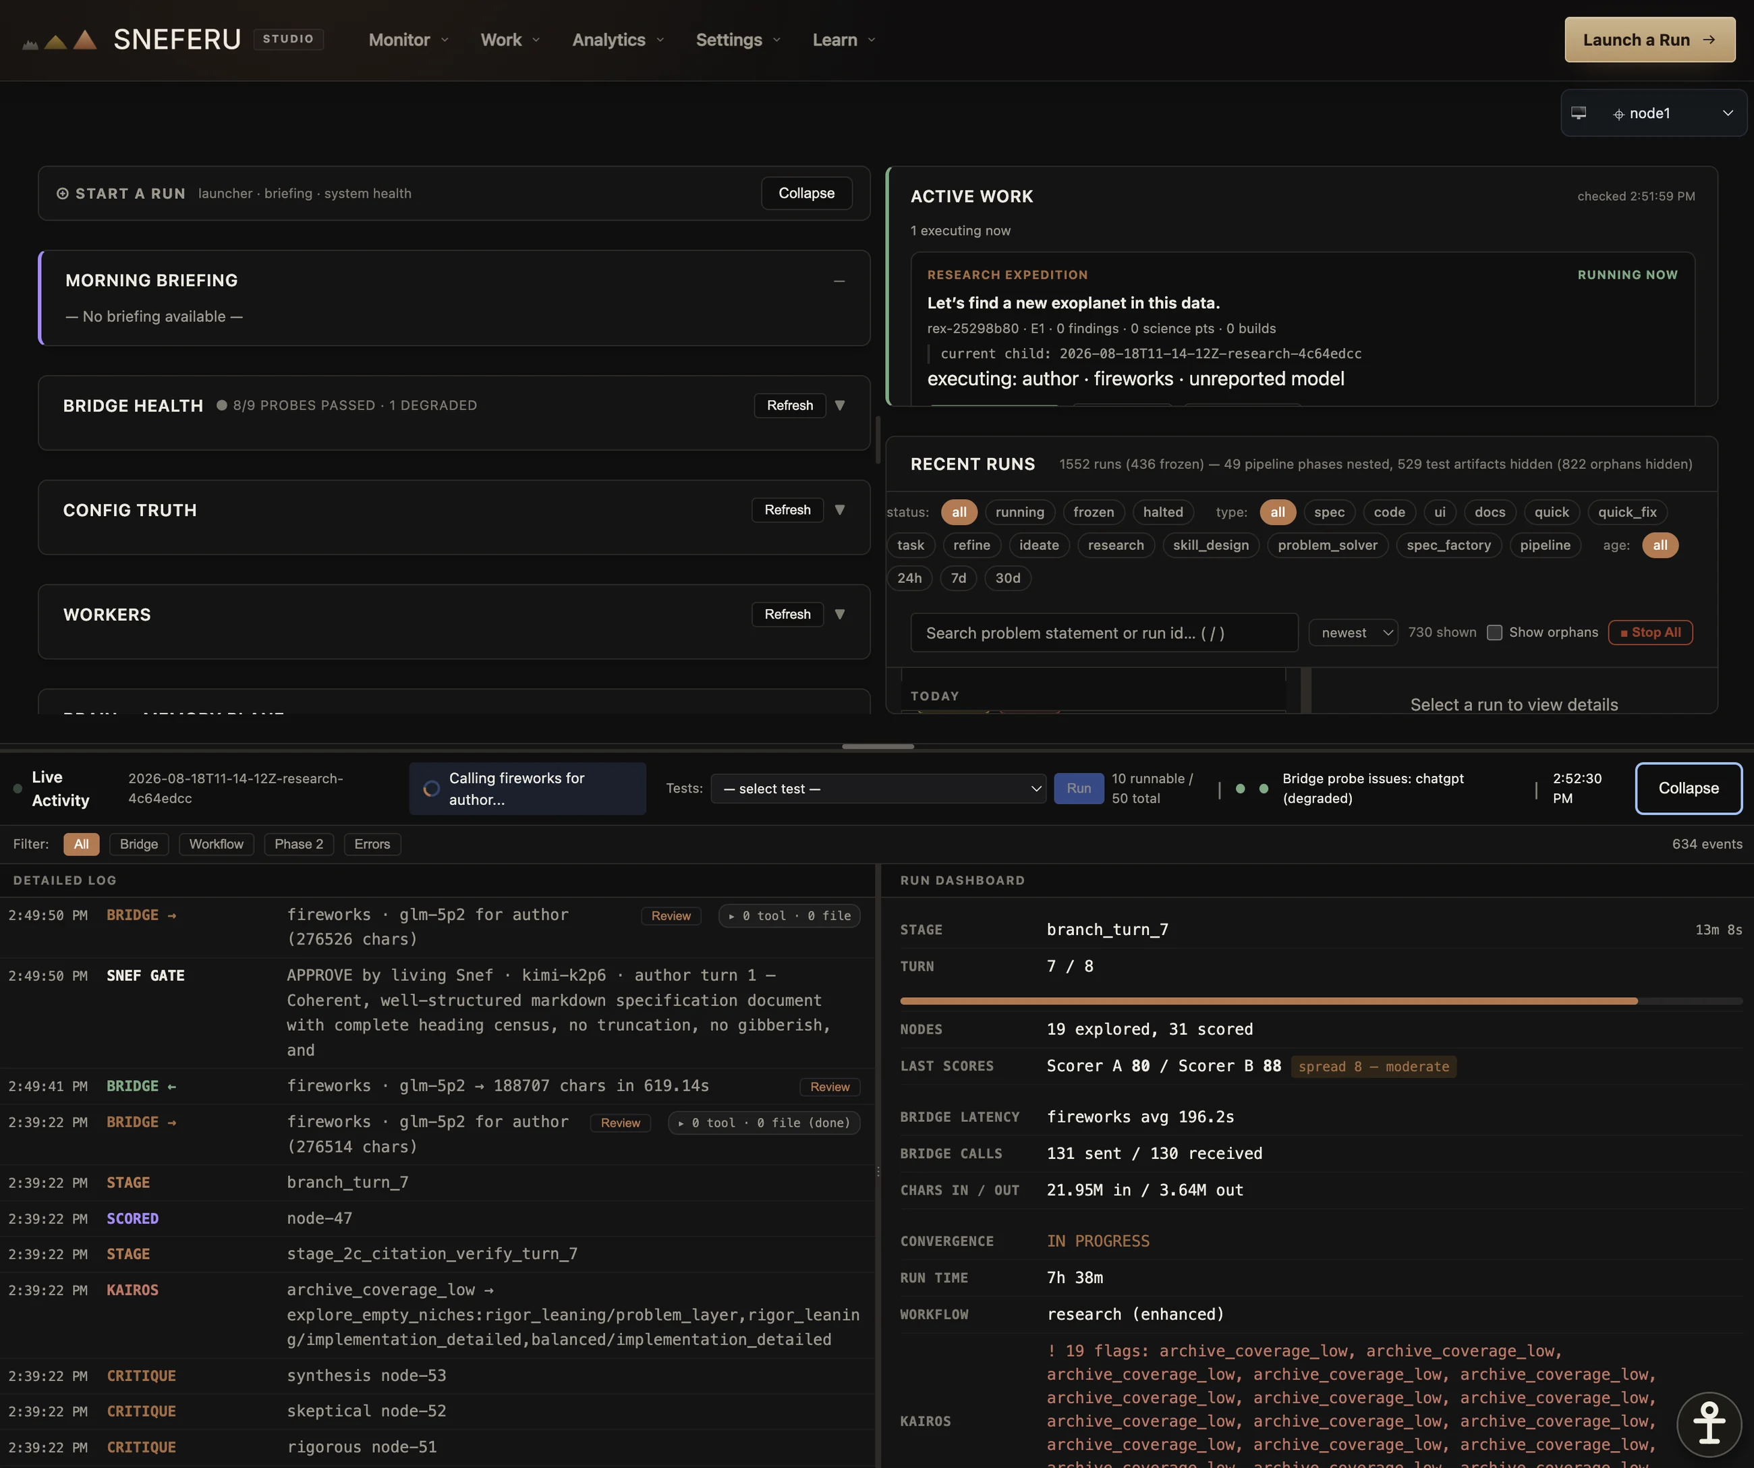Image resolution: width=1754 pixels, height=1468 pixels.
Task: Set age filter to 7d
Action: (959, 578)
